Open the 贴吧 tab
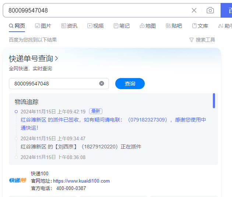This screenshot has width=232, height=197. [174, 26]
